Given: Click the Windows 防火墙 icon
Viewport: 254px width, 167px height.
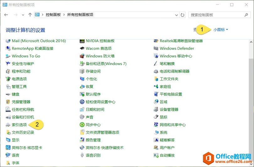Looking at the screenshot, I should [x=82, y=56].
